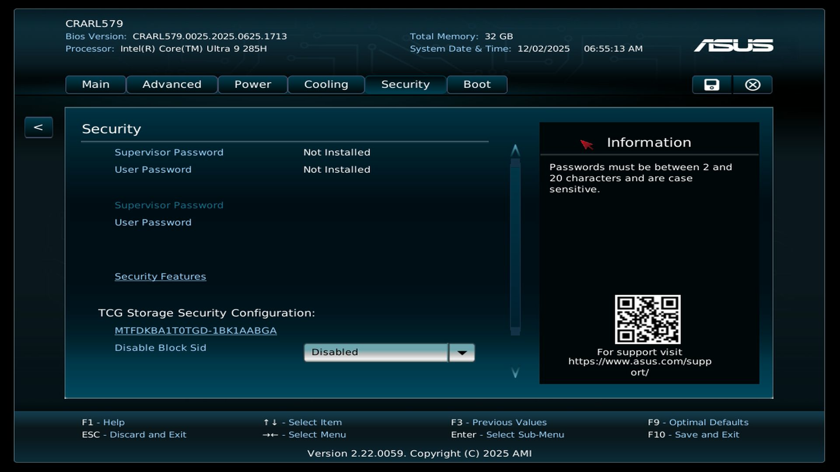Open the Advanced tab

pos(172,85)
